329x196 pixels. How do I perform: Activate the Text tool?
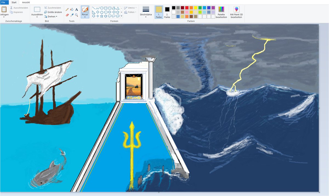pyautogui.click(x=76, y=9)
